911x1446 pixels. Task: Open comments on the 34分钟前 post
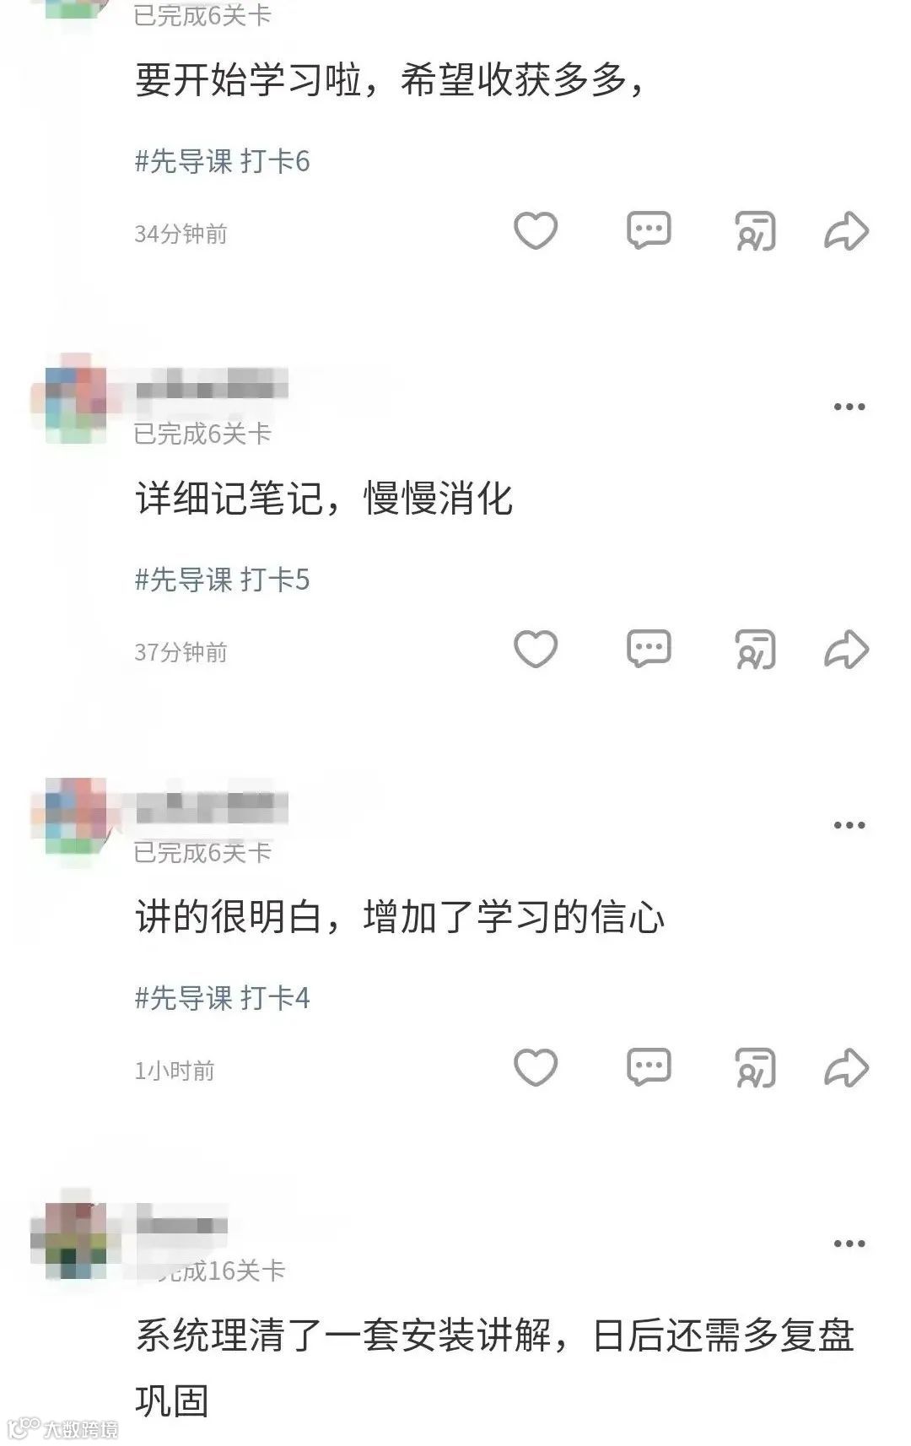coord(649,230)
